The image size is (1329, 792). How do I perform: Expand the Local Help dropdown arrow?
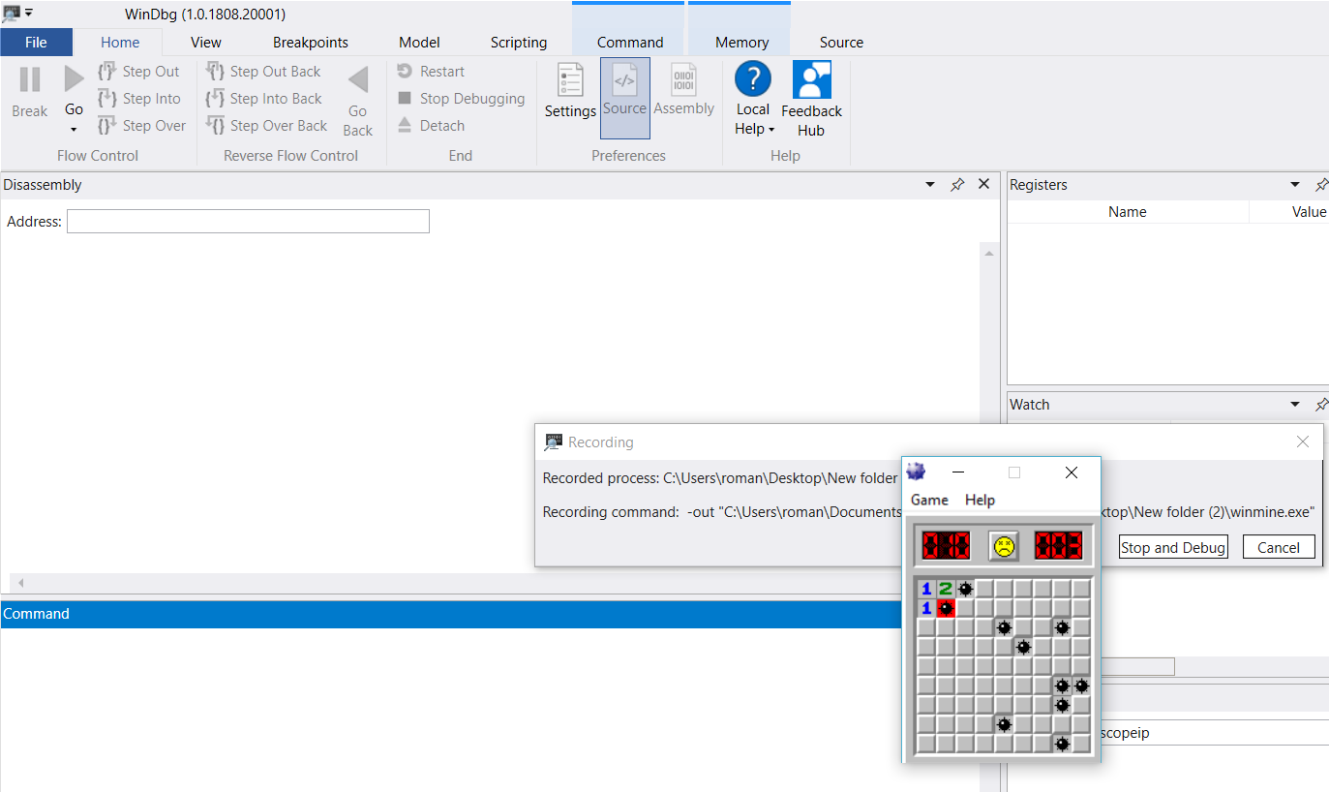[771, 130]
